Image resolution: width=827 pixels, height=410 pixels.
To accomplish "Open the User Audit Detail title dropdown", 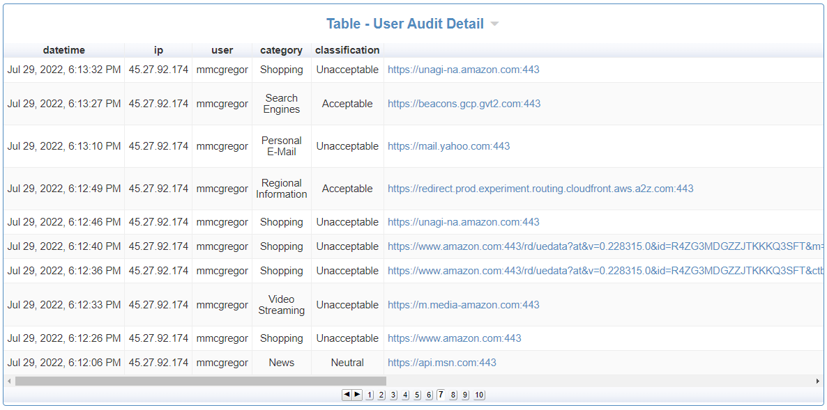I will [494, 23].
